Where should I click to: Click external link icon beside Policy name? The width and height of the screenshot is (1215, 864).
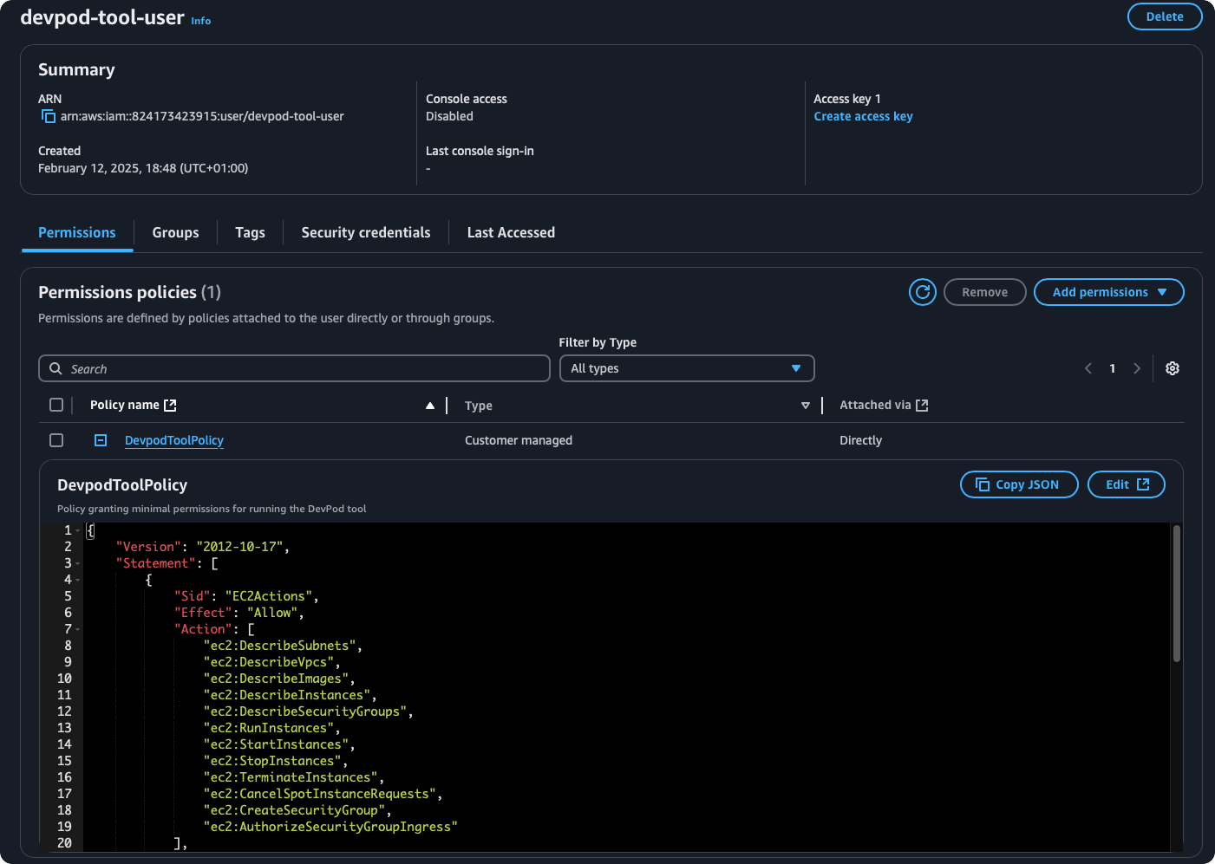pyautogui.click(x=171, y=405)
